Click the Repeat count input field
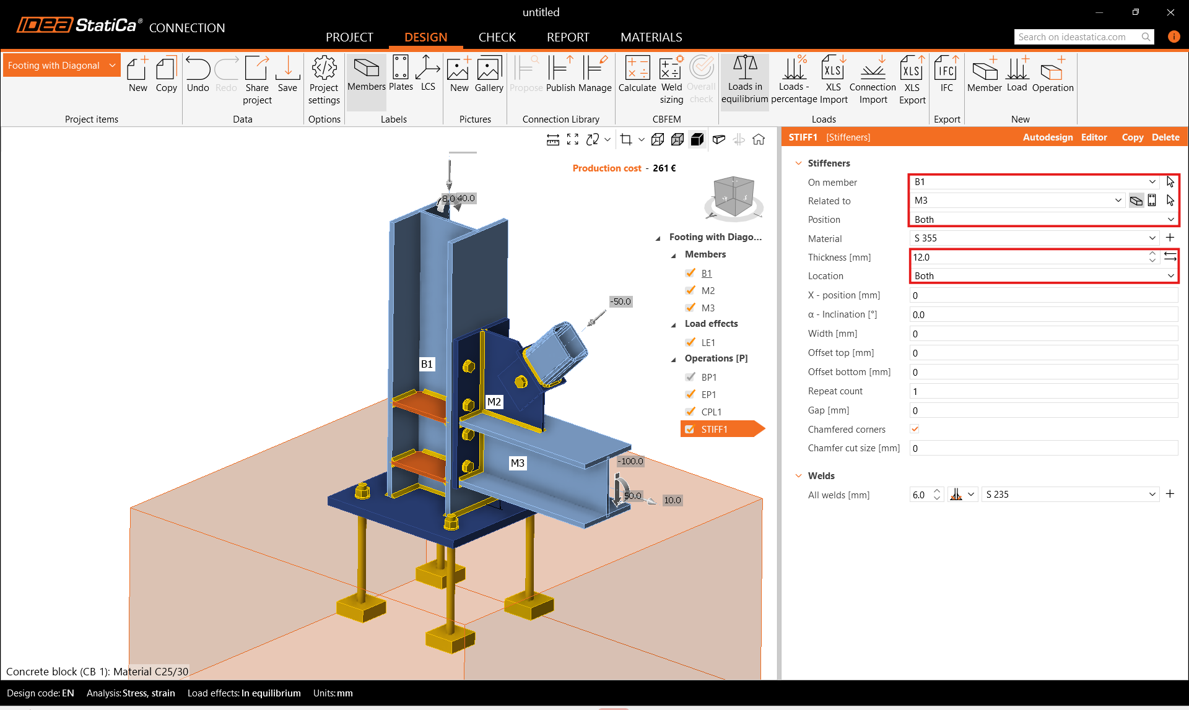Viewport: 1189px width, 710px height. [x=1043, y=391]
